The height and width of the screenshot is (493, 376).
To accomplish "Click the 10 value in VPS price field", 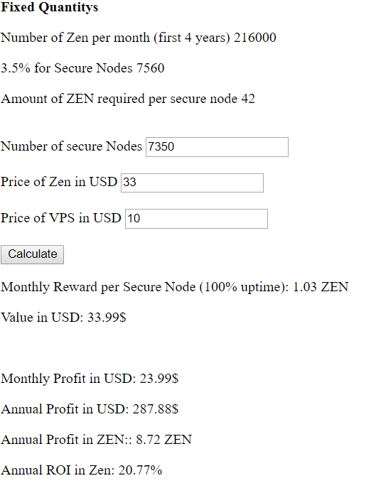I will 134,219.
